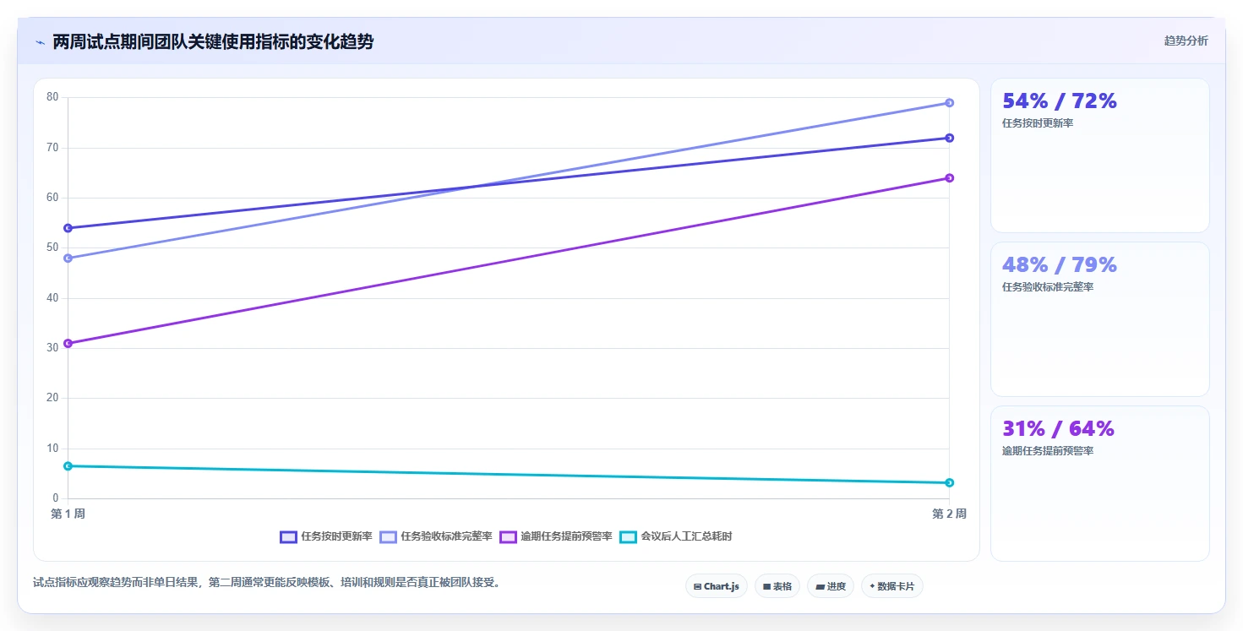Click the Chart.js tag pill
The width and height of the screenshot is (1243, 631).
(716, 586)
